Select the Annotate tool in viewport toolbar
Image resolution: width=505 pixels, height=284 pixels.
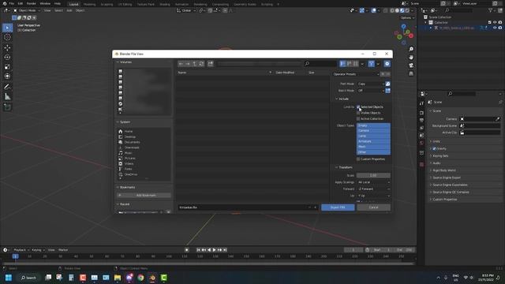point(7,87)
